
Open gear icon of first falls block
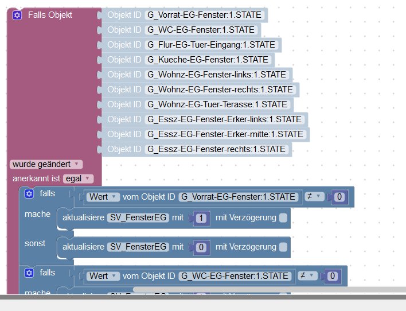coord(29,193)
